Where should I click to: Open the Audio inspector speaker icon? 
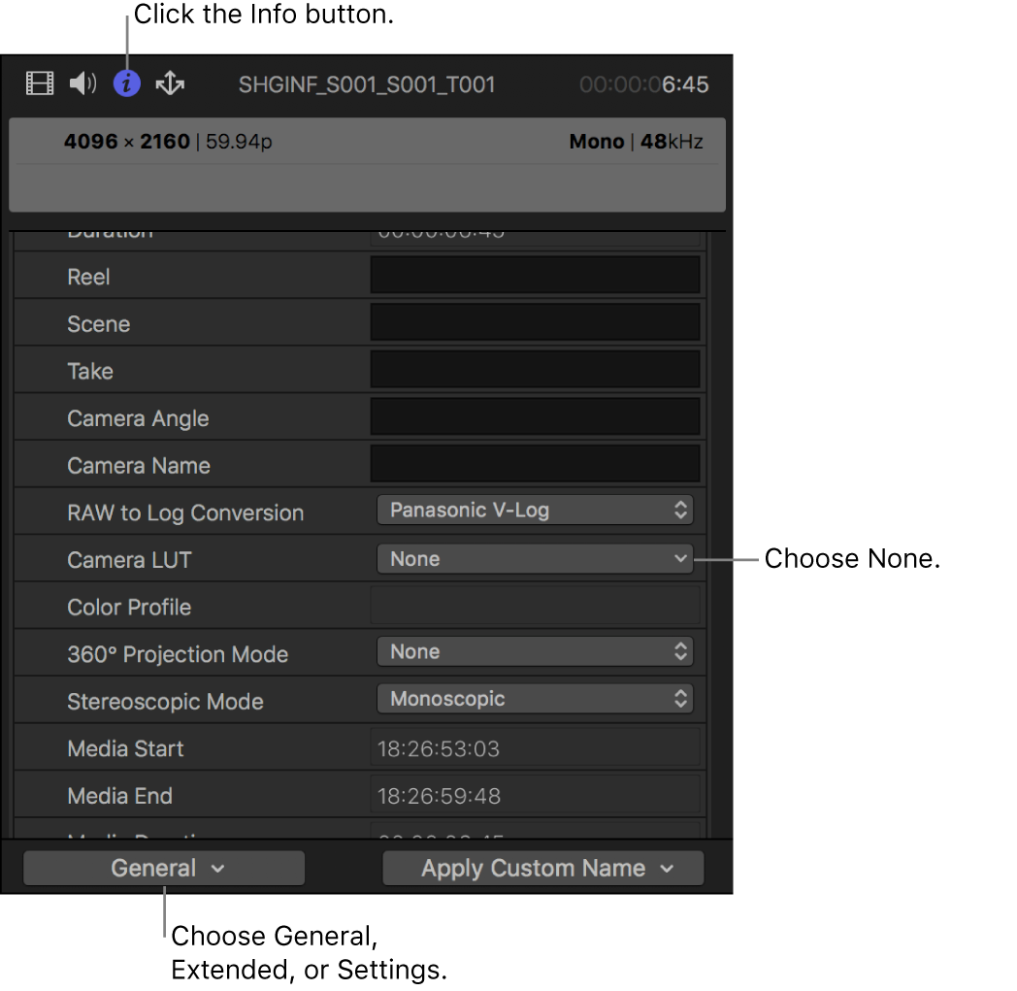pos(82,84)
